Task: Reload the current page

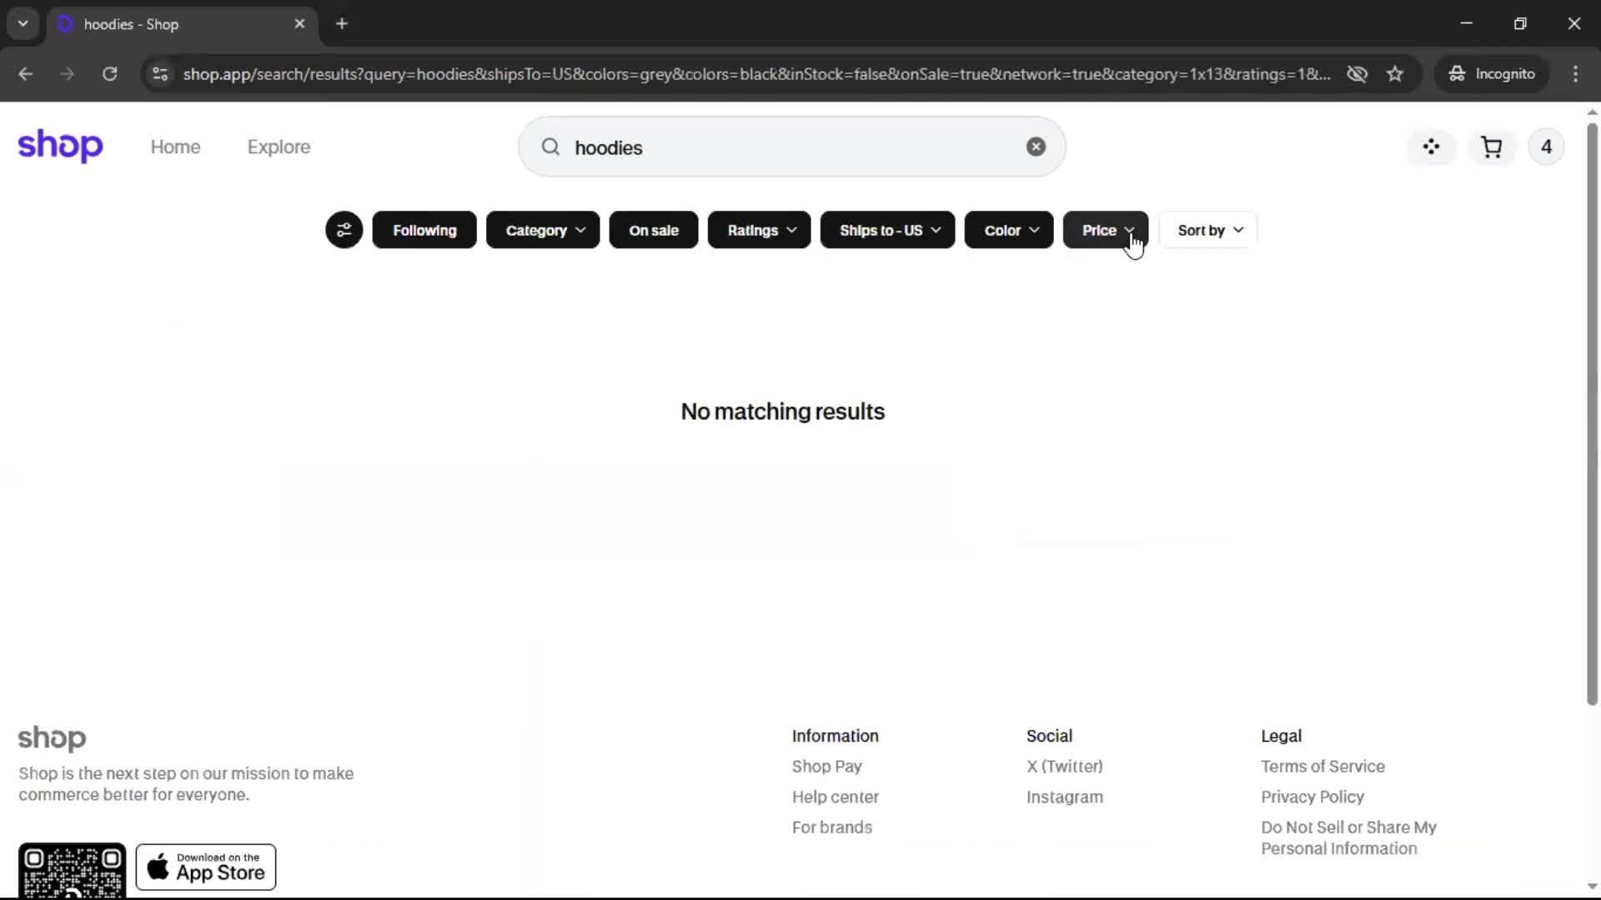Action: [109, 74]
